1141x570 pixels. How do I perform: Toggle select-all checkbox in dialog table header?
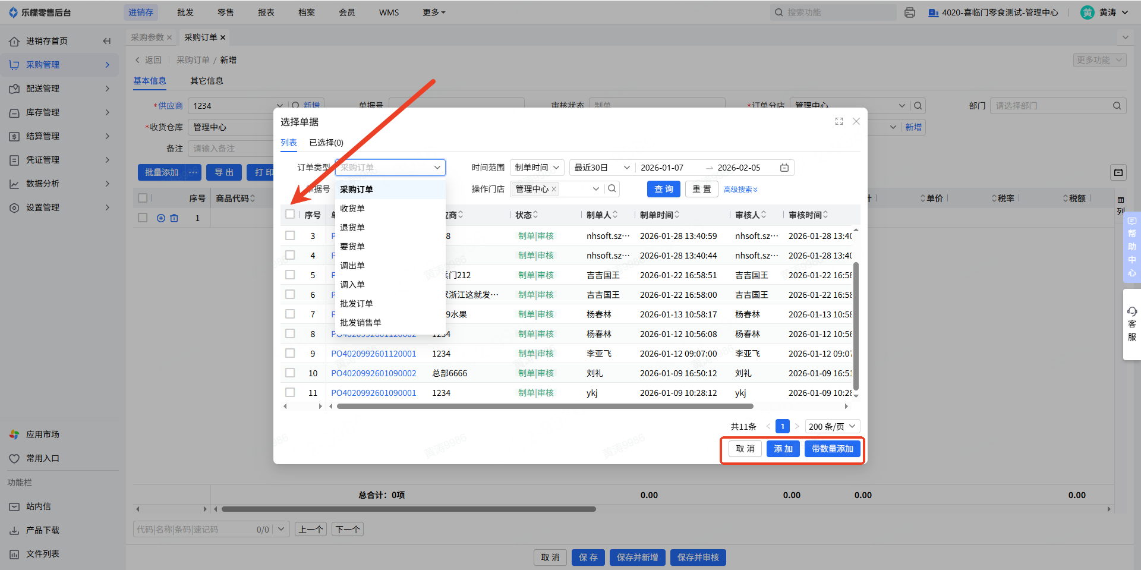point(290,214)
